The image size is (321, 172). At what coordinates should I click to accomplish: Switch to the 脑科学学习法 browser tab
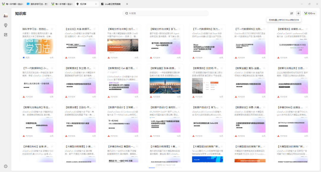point(37,4)
